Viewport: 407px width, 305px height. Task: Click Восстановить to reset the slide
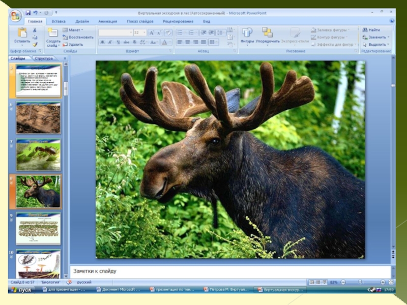click(x=78, y=37)
